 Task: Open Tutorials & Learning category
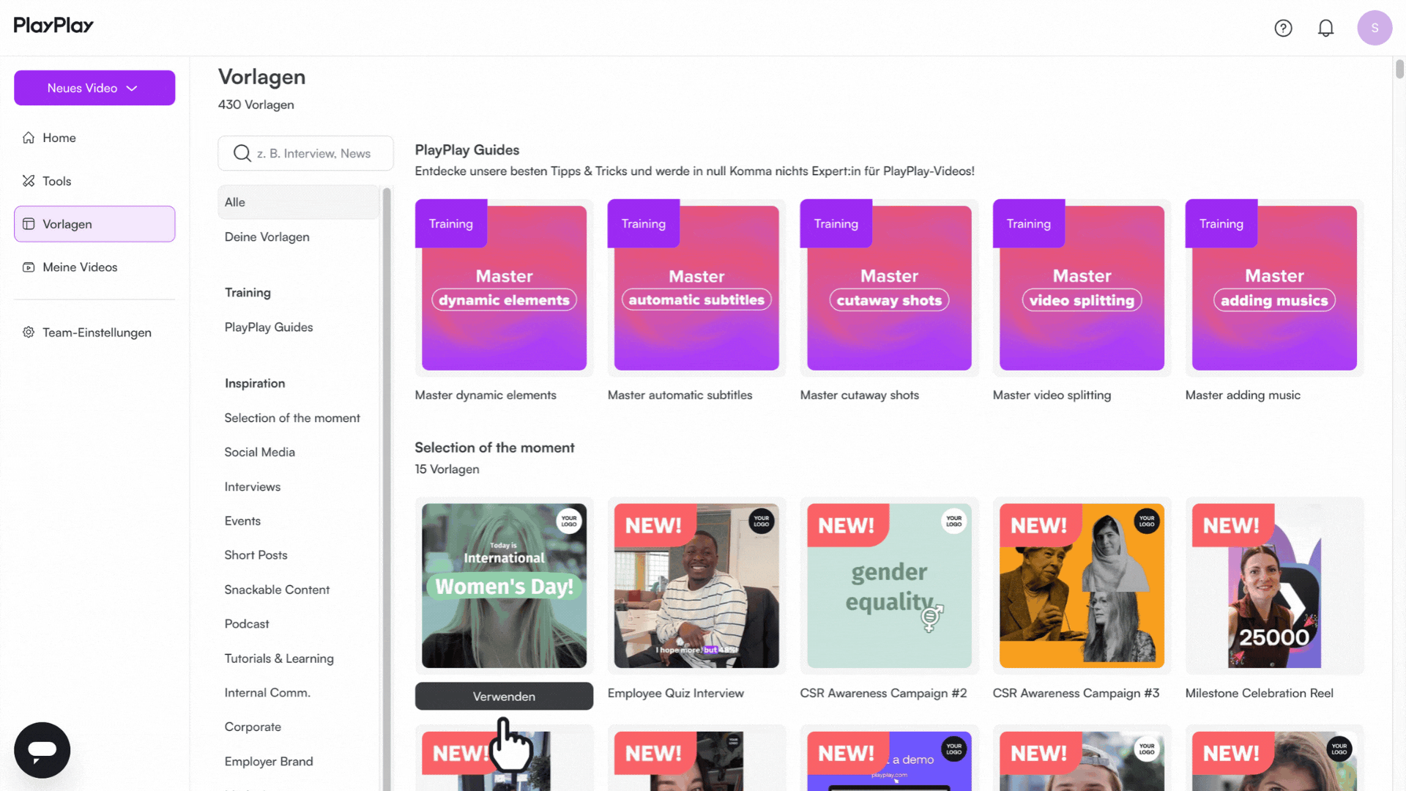click(278, 658)
